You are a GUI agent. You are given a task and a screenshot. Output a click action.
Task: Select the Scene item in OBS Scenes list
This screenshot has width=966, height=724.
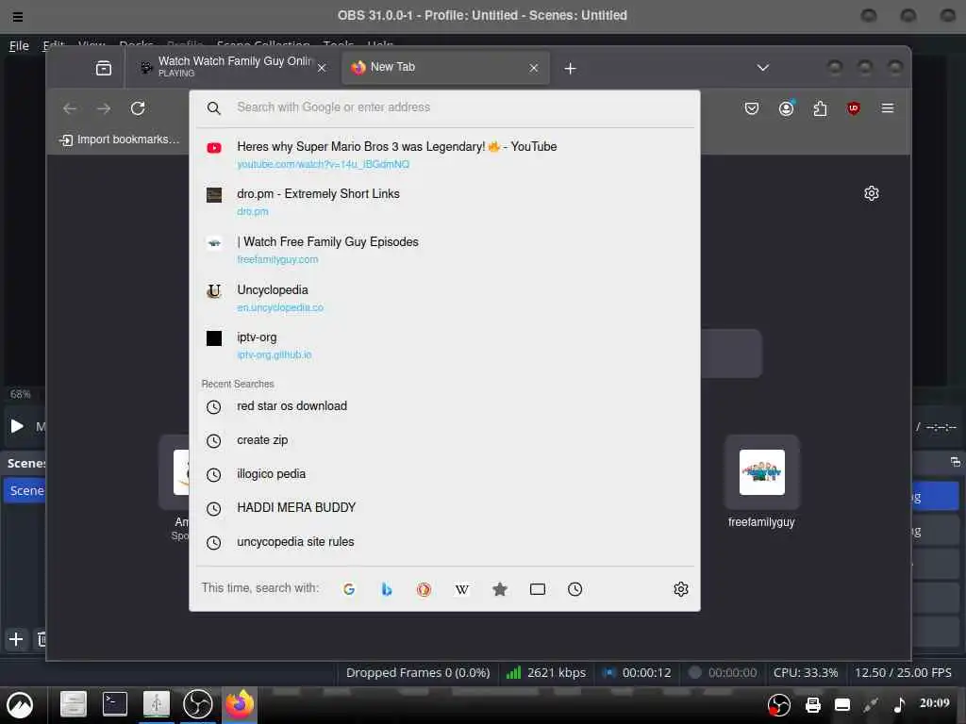tap(25, 490)
